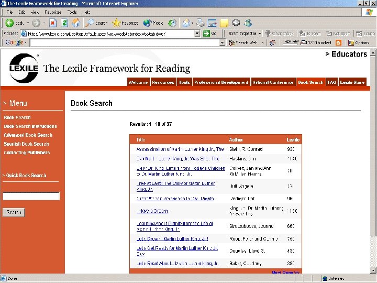Click the Lexile column header
This screenshot has height=283, width=377.
click(x=293, y=139)
